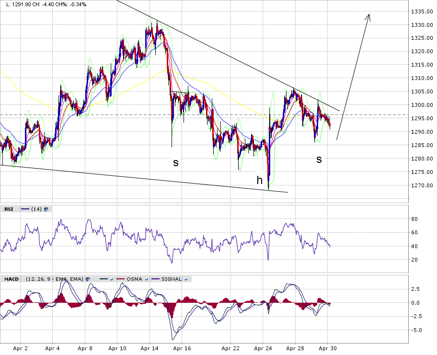
Task: Toggle the SIGNAL line checkbox
Action: (186, 279)
